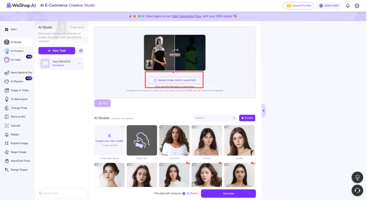Click the batch task icon beside New Task
367x200 pixels.
pyautogui.click(x=81, y=51)
